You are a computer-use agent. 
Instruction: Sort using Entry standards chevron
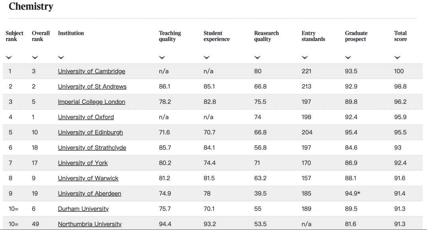[305, 58]
